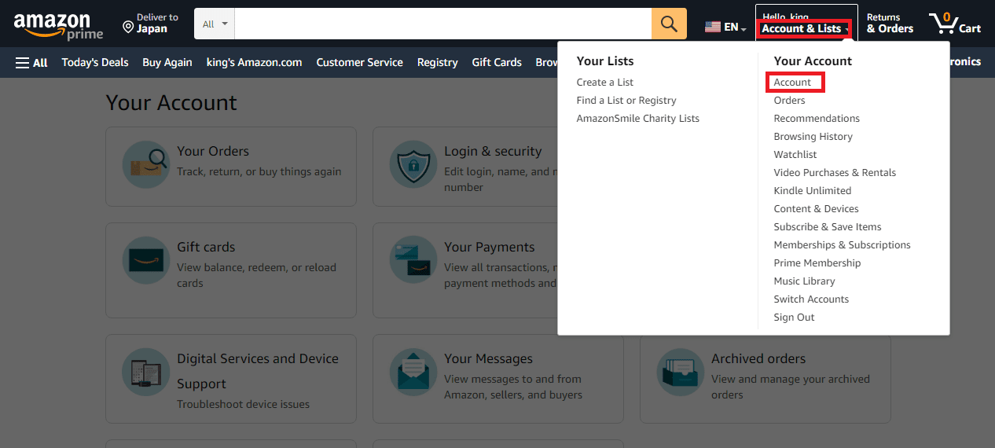Open the search category All dropdown
This screenshot has height=448, width=995.
[215, 24]
